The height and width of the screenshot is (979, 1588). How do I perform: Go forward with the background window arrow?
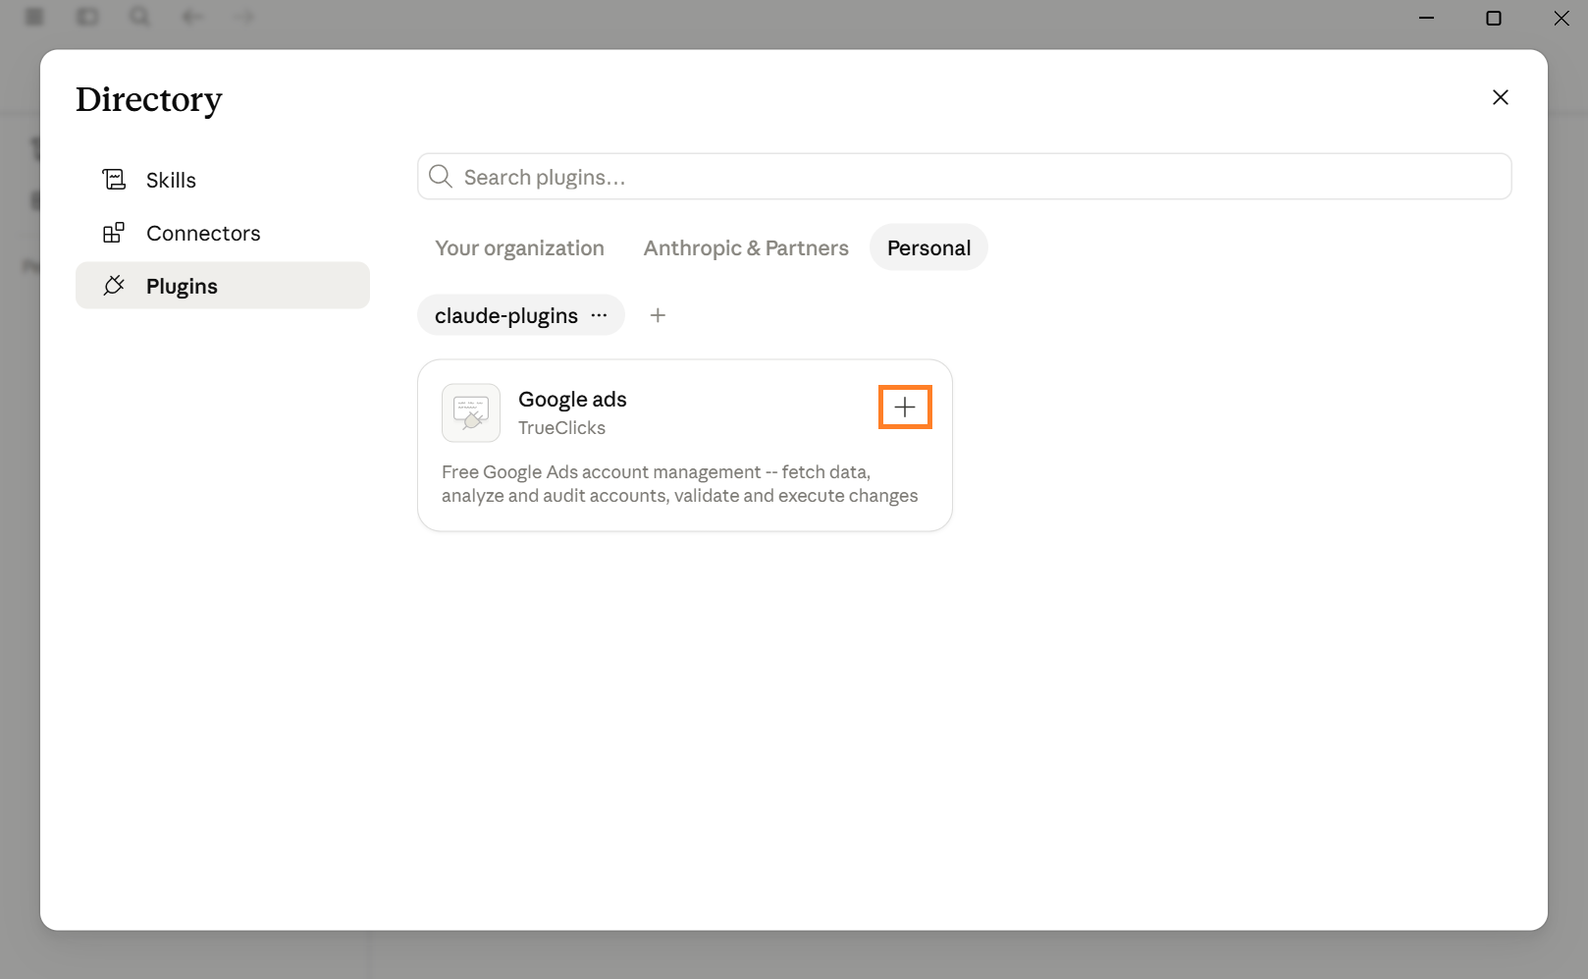(245, 17)
